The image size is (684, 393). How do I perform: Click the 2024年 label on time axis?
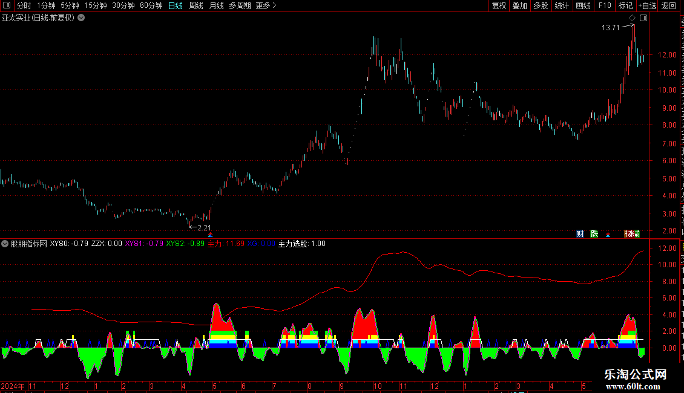13,386
